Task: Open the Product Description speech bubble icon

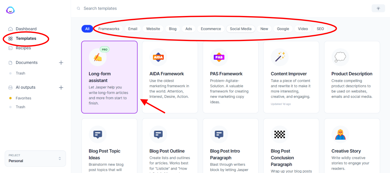Action: [x=340, y=57]
